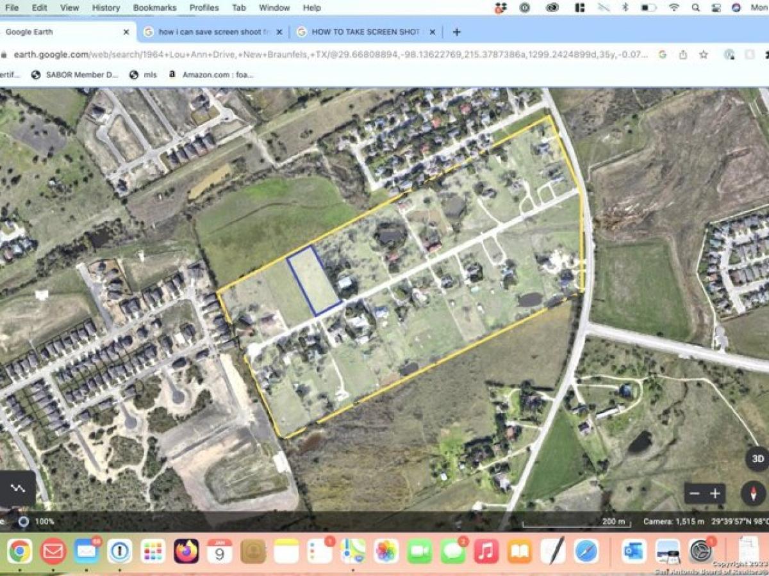Toggle Bluetooth from the menu bar
This screenshot has height=576, width=769.
pyautogui.click(x=625, y=8)
